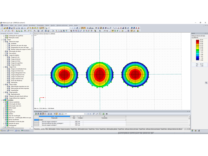This screenshot has height=156, width=208.
Task: Toggle the DXF status bar button
Action: tap(152, 133)
